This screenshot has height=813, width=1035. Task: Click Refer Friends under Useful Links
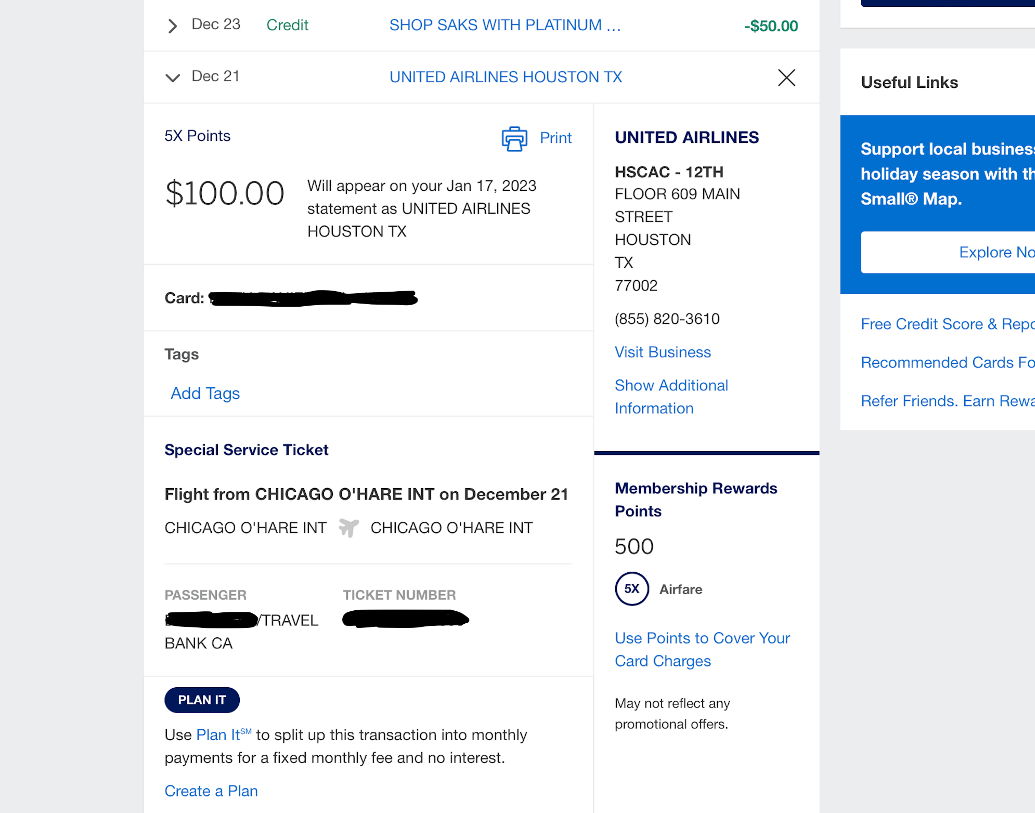pyautogui.click(x=946, y=401)
